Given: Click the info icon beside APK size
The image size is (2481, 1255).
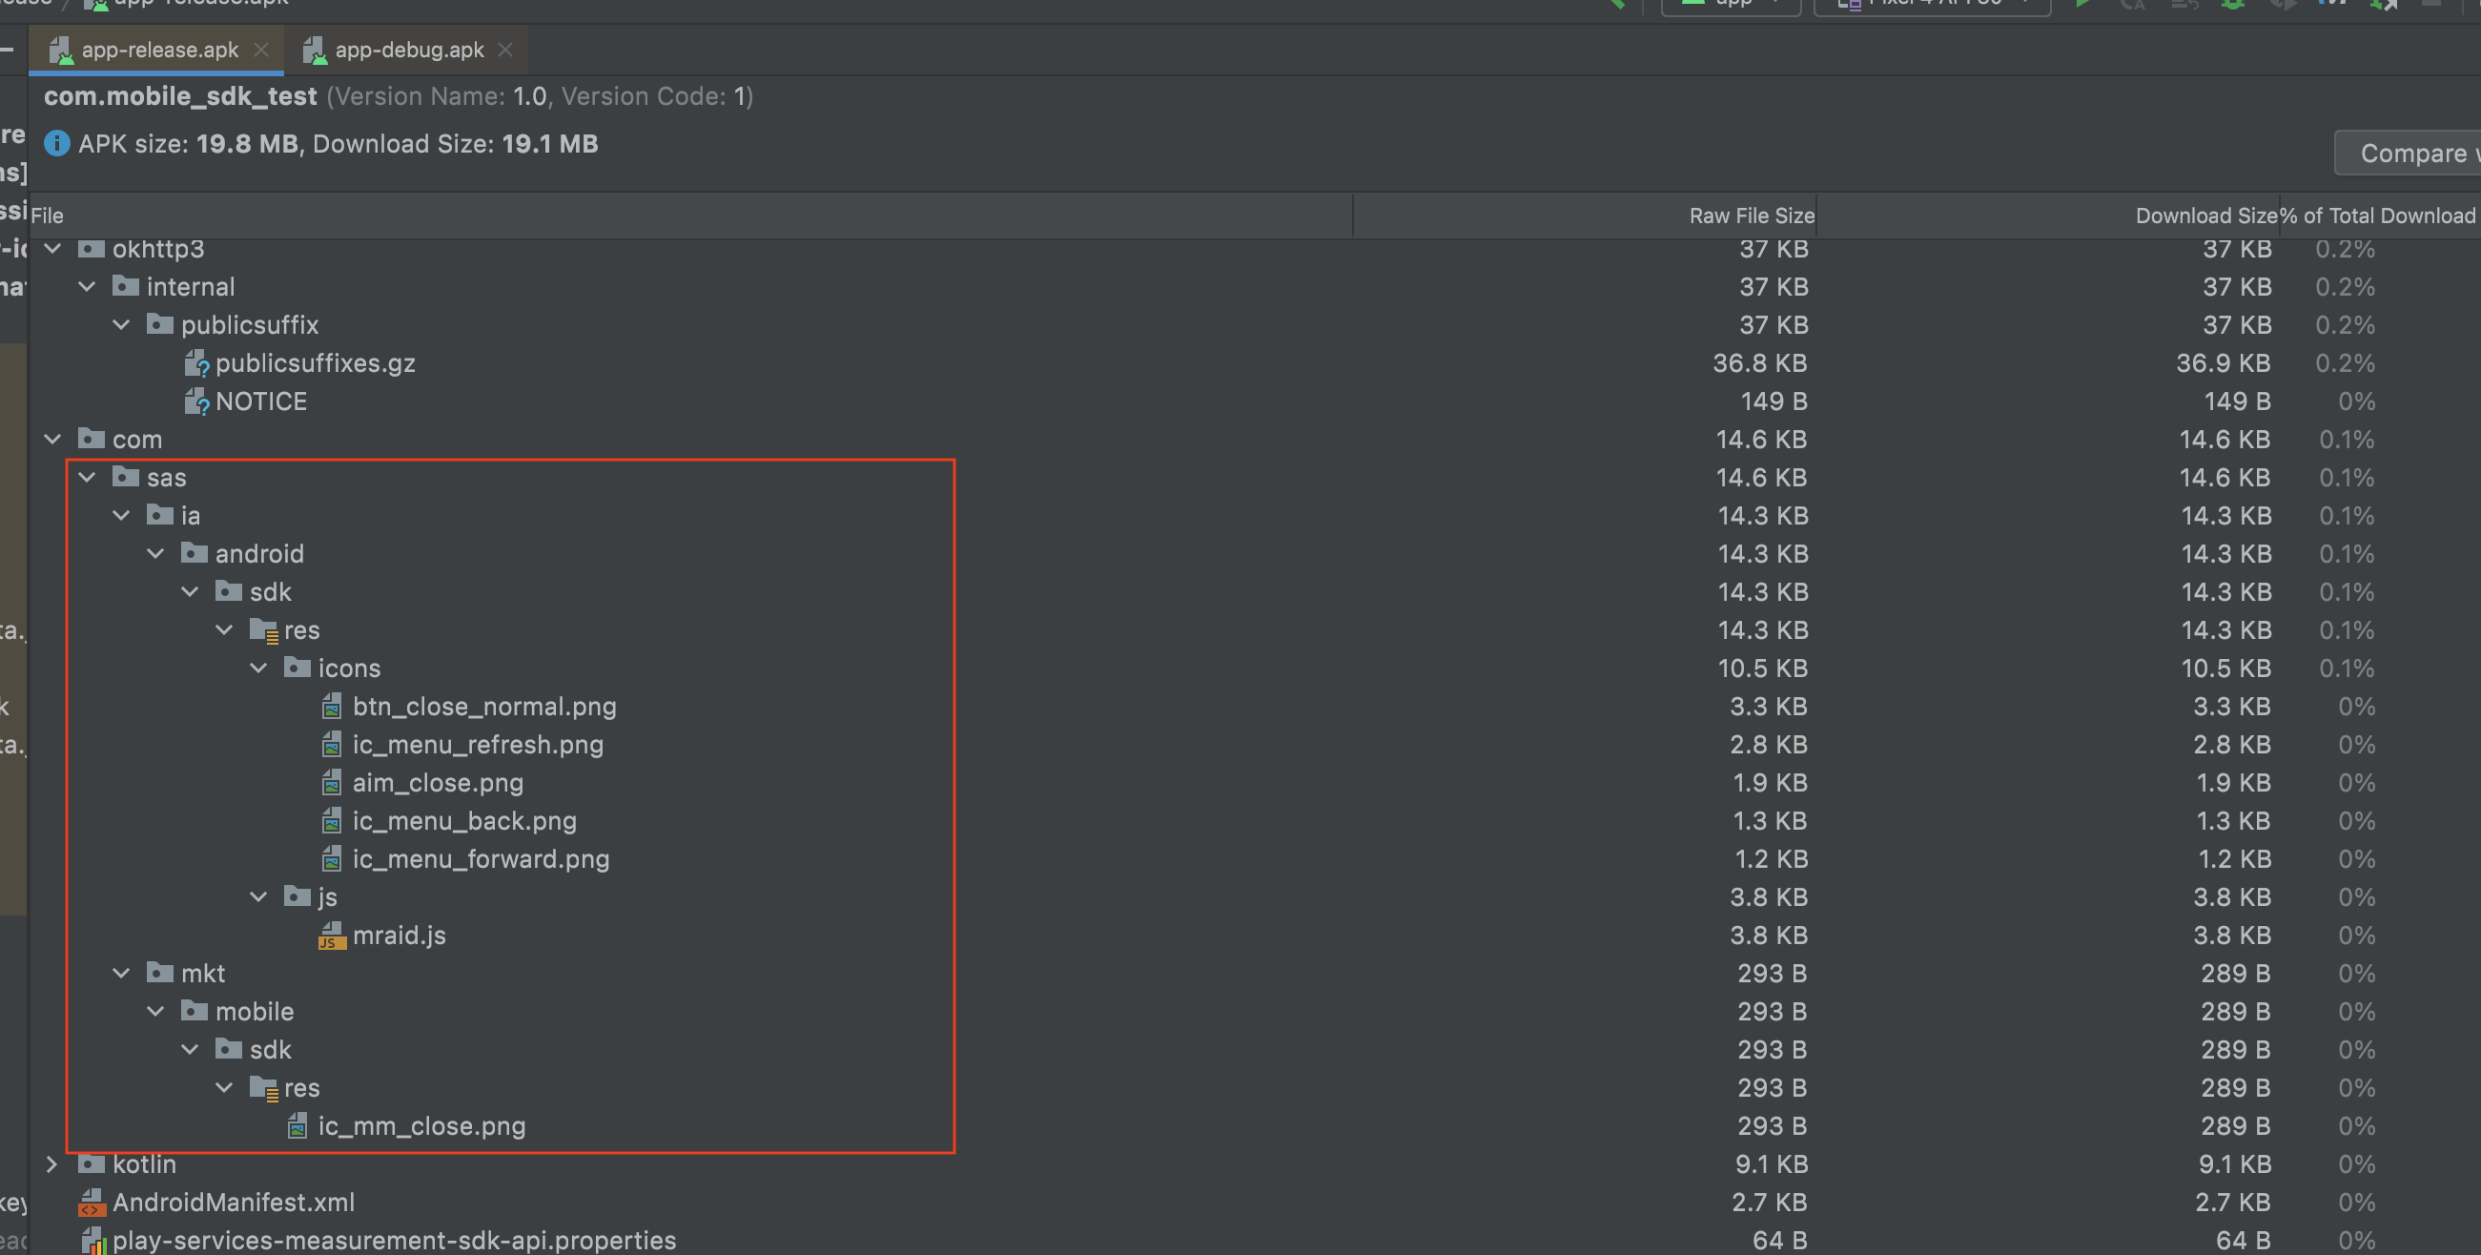Looking at the screenshot, I should pyautogui.click(x=57, y=143).
